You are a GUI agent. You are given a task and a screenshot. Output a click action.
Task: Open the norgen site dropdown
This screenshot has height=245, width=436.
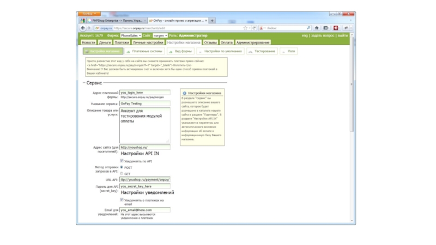(x=160, y=35)
